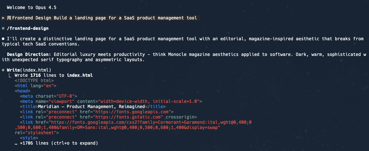Click the '<head>' tag line
This screenshot has width=369, height=151.
tap(23, 91)
